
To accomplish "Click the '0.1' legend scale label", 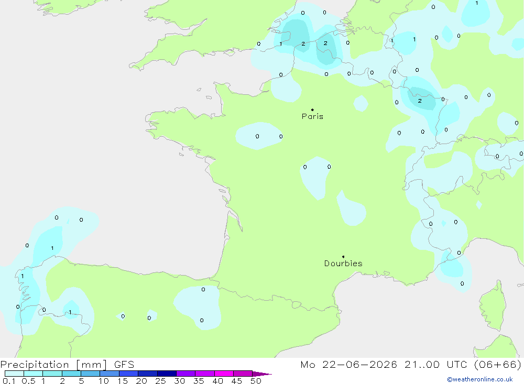I will (9, 381).
